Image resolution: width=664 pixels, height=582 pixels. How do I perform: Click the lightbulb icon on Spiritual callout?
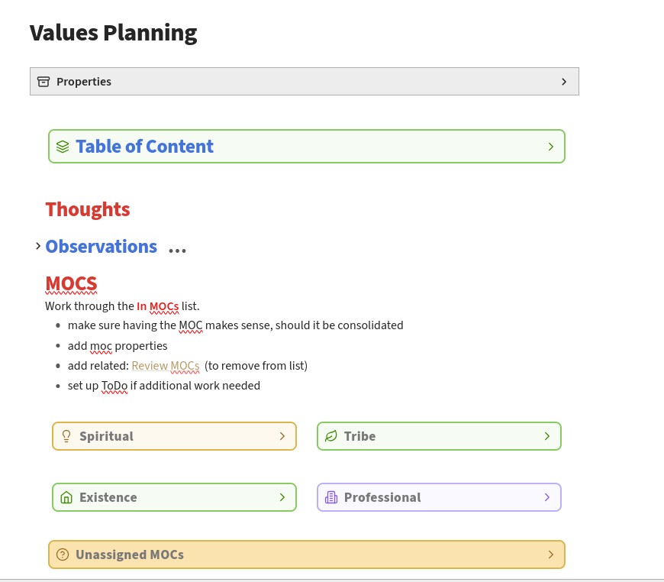point(66,436)
